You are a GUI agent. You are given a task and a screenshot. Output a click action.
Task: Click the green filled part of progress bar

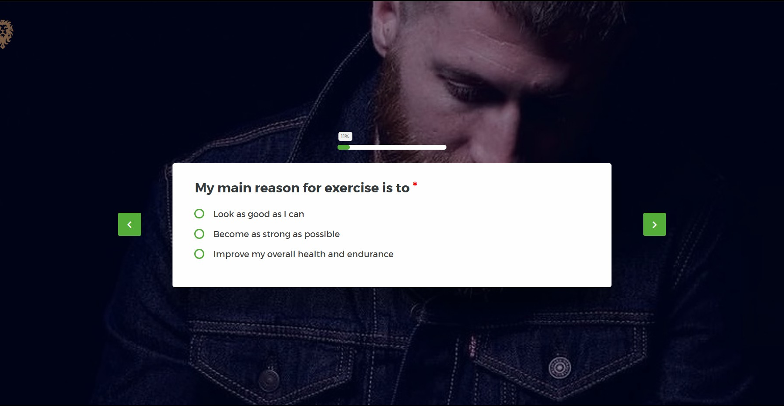coord(344,147)
